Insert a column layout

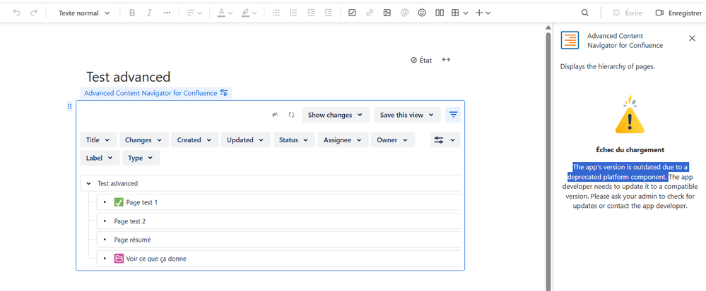[x=440, y=13]
